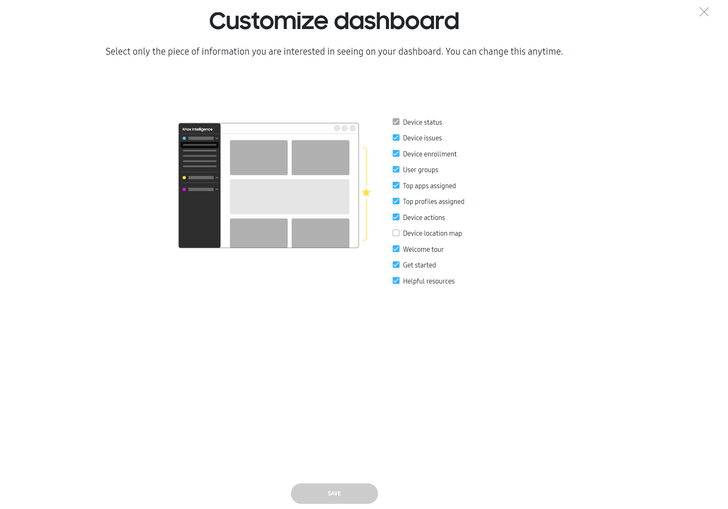The height and width of the screenshot is (509, 728).
Task: Click the Device enrollment checked icon
Action: tap(396, 153)
